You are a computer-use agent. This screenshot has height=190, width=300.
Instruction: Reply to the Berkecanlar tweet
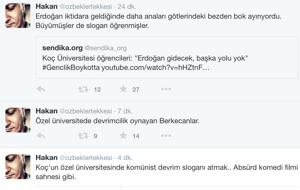[x=41, y=136]
